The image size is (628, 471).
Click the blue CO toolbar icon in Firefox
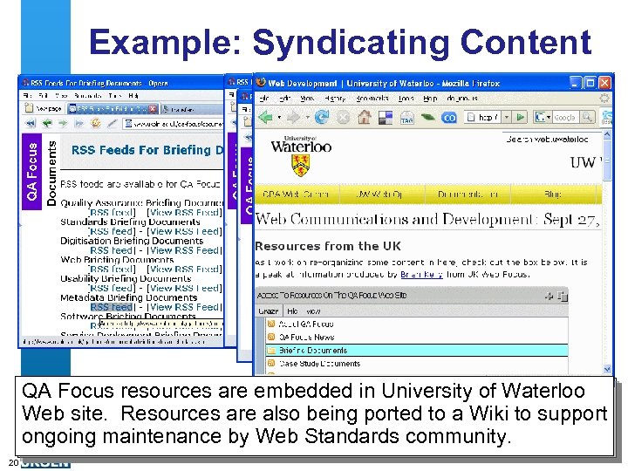pos(448,118)
